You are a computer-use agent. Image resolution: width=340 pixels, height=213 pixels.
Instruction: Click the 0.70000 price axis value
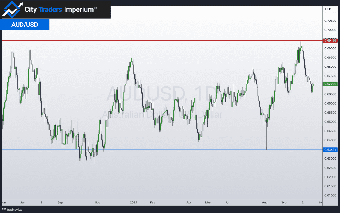pos(330,30)
